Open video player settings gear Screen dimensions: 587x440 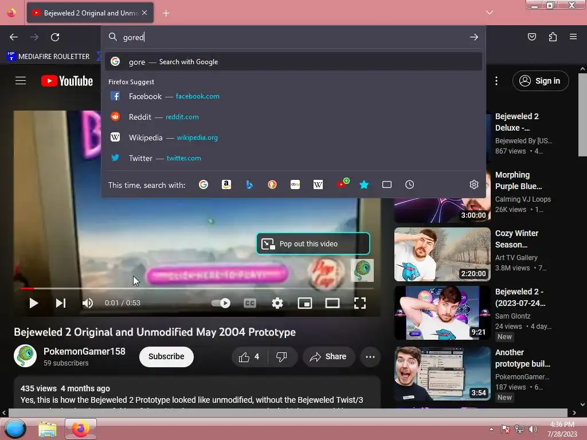pos(277,303)
